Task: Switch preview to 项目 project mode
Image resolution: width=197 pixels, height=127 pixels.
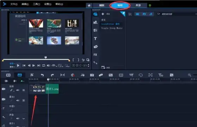Action: tap(12, 64)
